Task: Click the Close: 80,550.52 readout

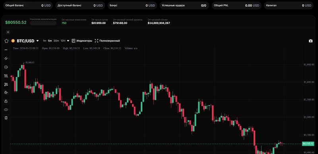Action: pos(112,48)
